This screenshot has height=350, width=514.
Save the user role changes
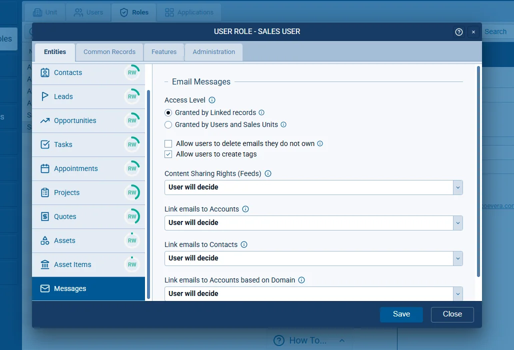(x=401, y=314)
